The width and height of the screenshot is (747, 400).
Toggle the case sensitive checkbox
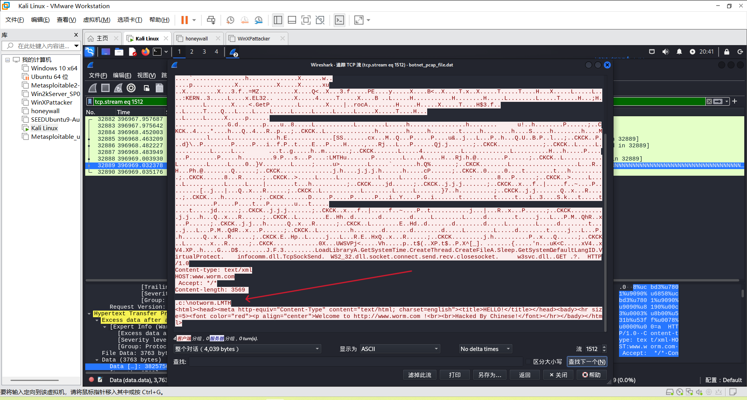point(528,362)
